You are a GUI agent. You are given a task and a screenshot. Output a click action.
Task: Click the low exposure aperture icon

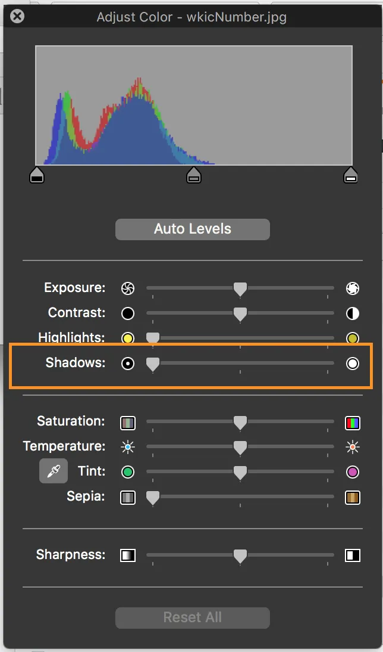[x=128, y=288]
